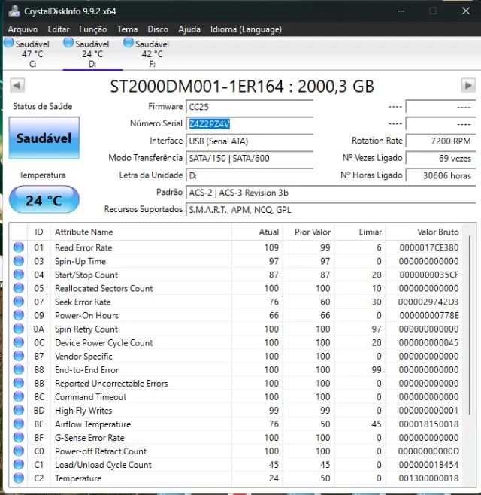Go to previous disk with left arrow

[17, 85]
